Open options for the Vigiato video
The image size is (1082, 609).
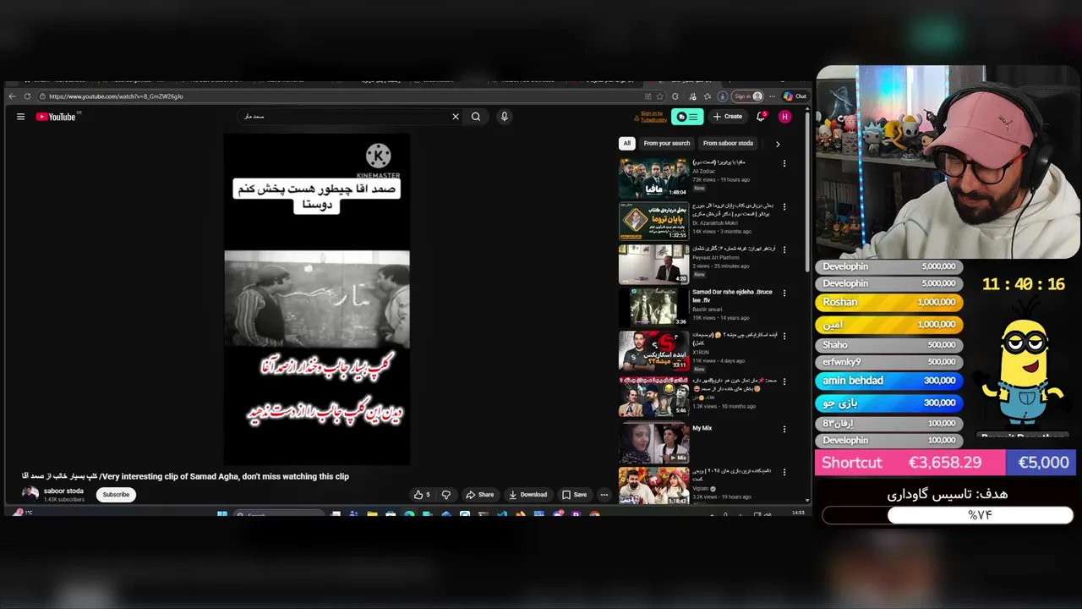click(x=784, y=472)
